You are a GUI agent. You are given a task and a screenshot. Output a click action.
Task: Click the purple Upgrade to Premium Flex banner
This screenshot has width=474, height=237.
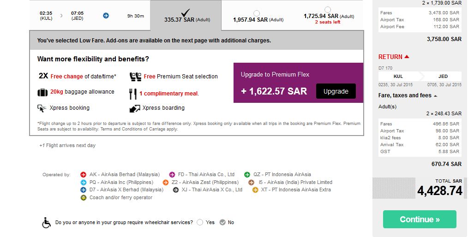click(x=275, y=75)
